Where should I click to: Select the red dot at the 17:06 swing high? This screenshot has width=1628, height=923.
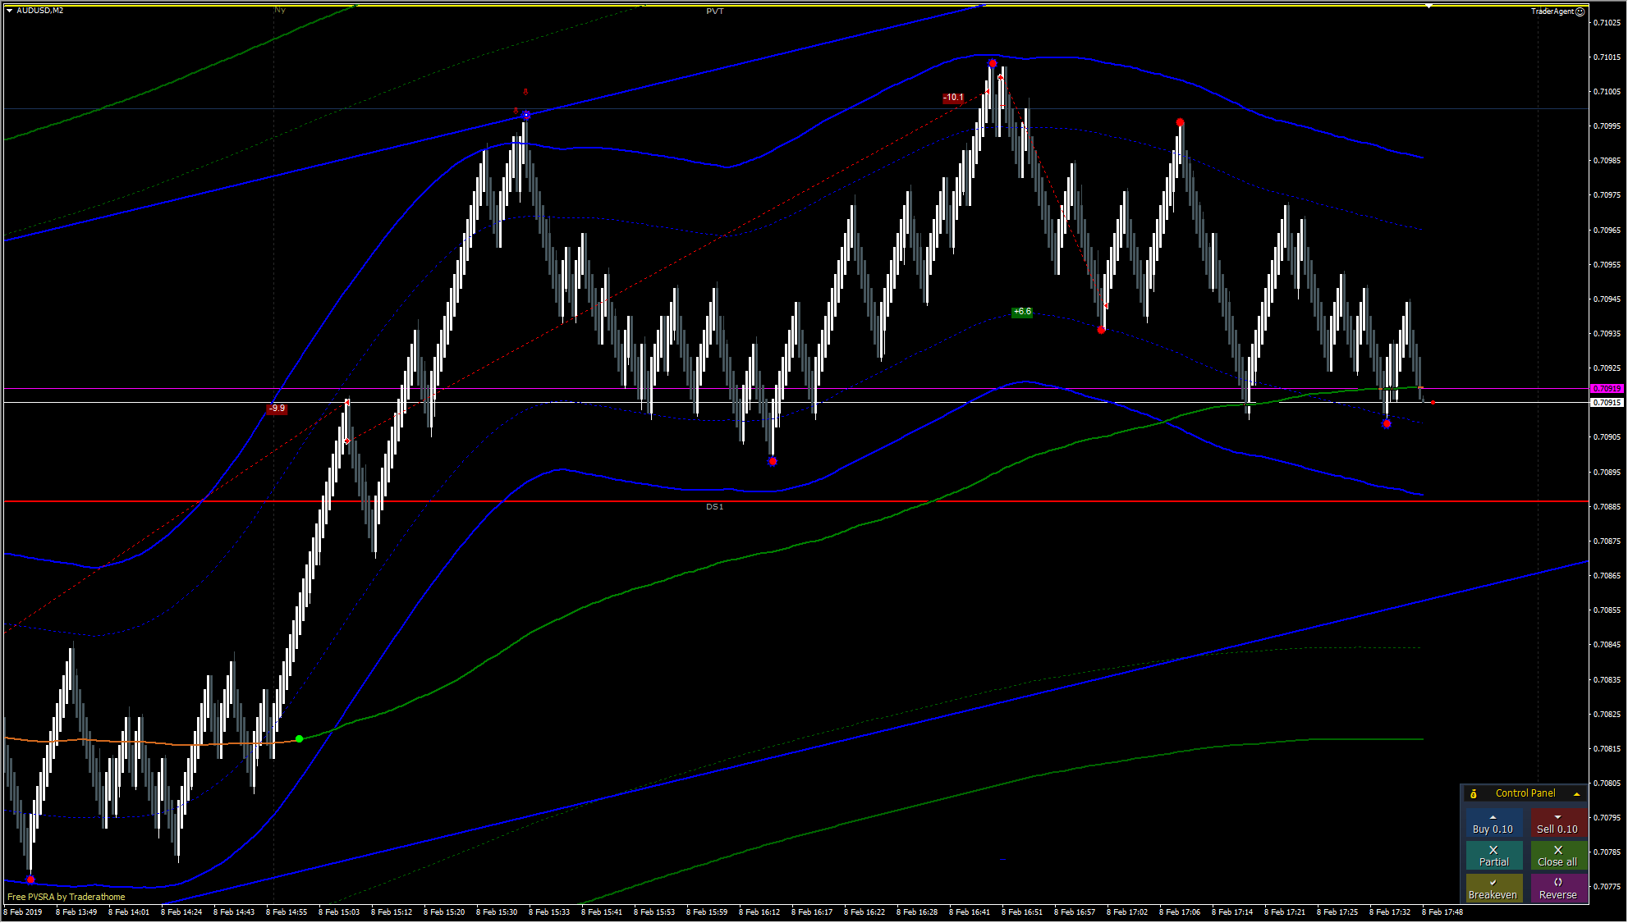[1180, 123]
